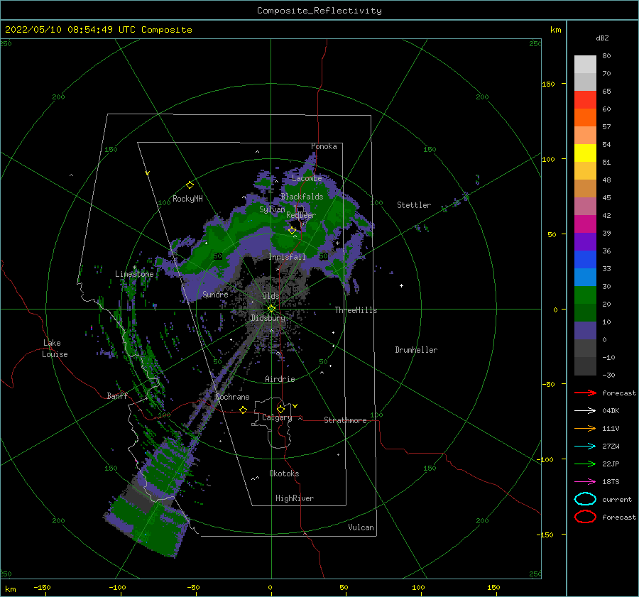Click the cyan 27ZW arrow icon
The height and width of the screenshot is (597, 639).
[585, 447]
